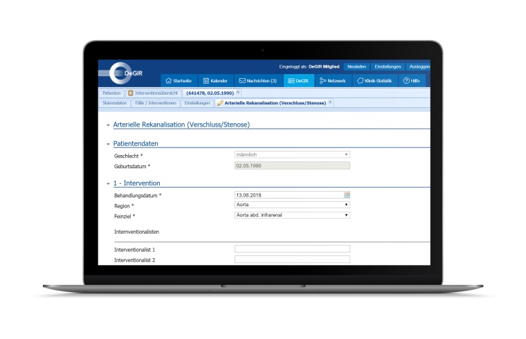Collapse the Patientendaten section
Viewport: 526px width, 339px height.
pos(108,144)
